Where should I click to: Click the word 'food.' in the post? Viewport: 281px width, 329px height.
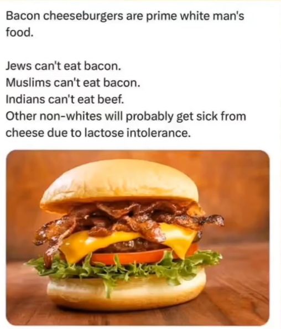coord(19,32)
